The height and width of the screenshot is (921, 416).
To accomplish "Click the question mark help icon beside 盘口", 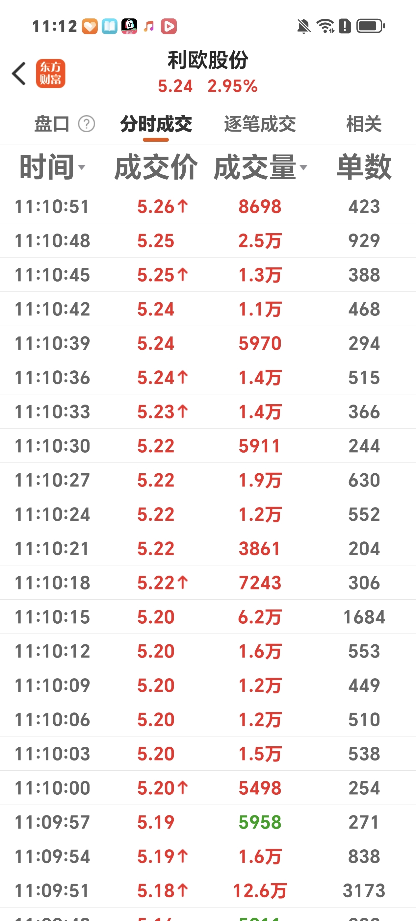I will click(x=87, y=124).
